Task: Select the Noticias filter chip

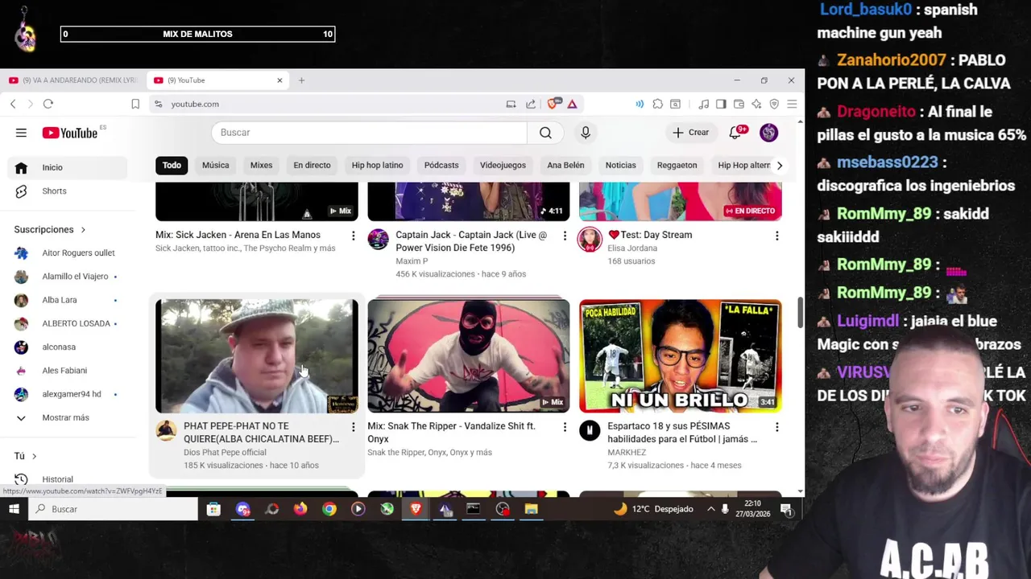Action: [x=620, y=165]
